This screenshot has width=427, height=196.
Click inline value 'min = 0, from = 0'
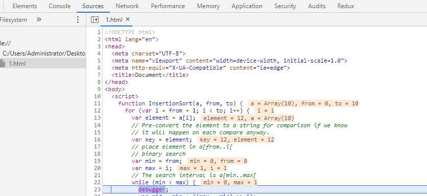coord(218,161)
